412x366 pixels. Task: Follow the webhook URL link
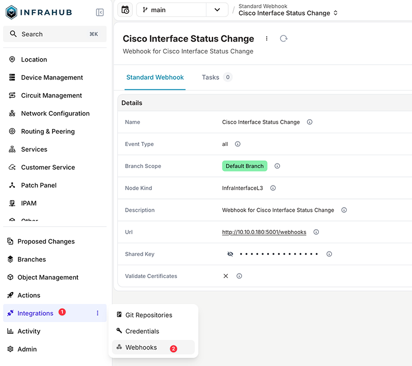pos(264,232)
